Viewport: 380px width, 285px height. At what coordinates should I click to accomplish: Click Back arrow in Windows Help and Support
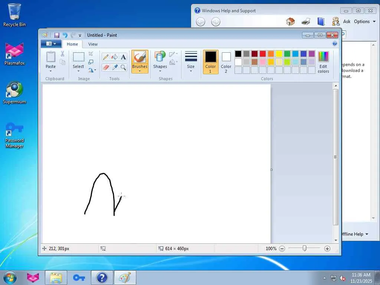[200, 22]
